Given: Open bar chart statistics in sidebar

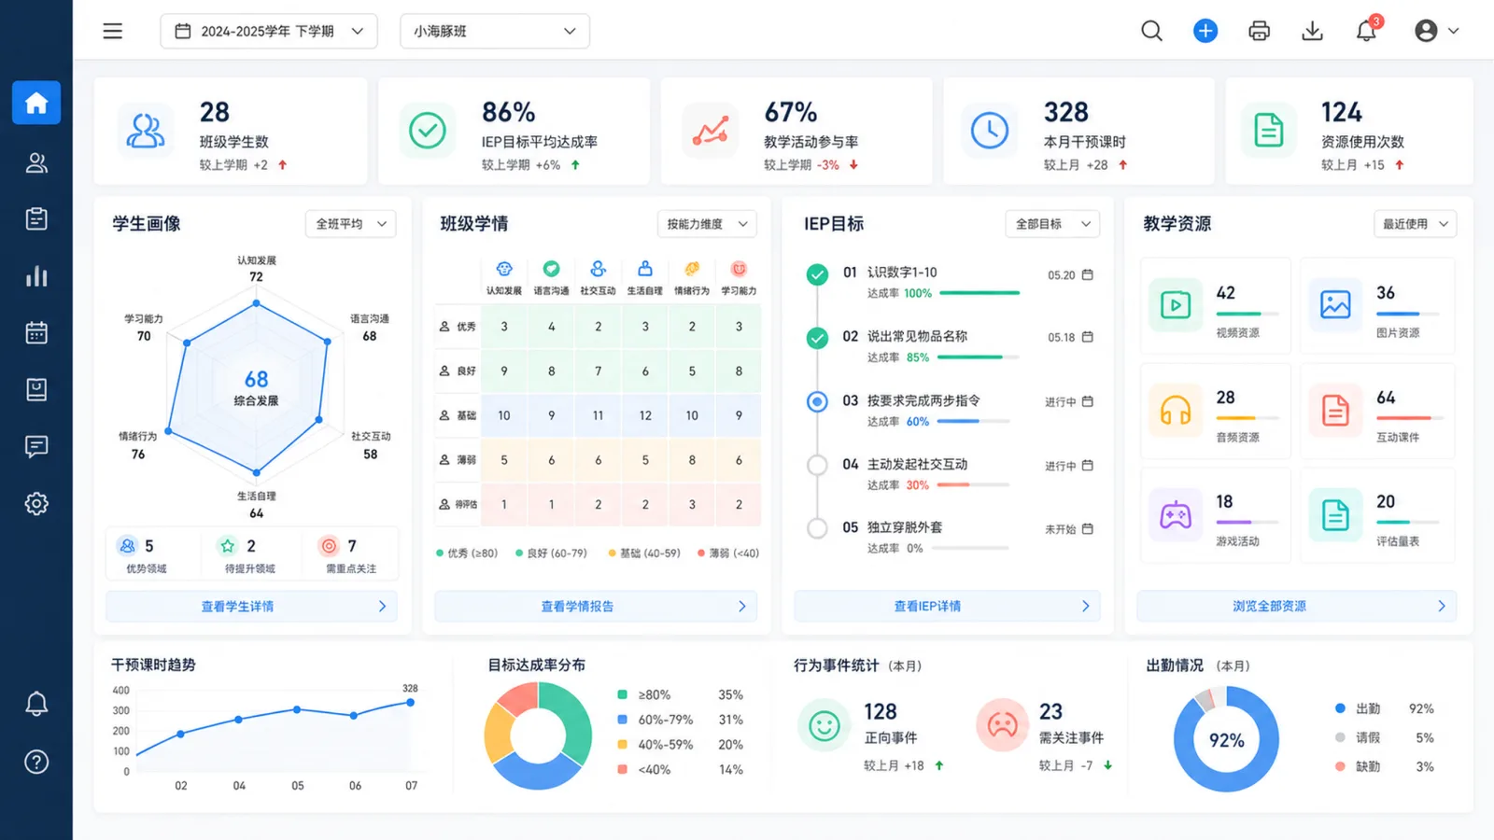Looking at the screenshot, I should [36, 276].
